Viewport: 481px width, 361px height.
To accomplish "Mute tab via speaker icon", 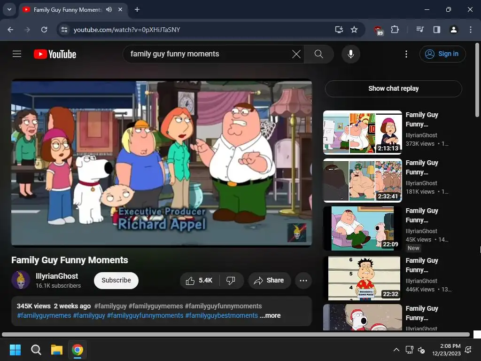I will [109, 9].
